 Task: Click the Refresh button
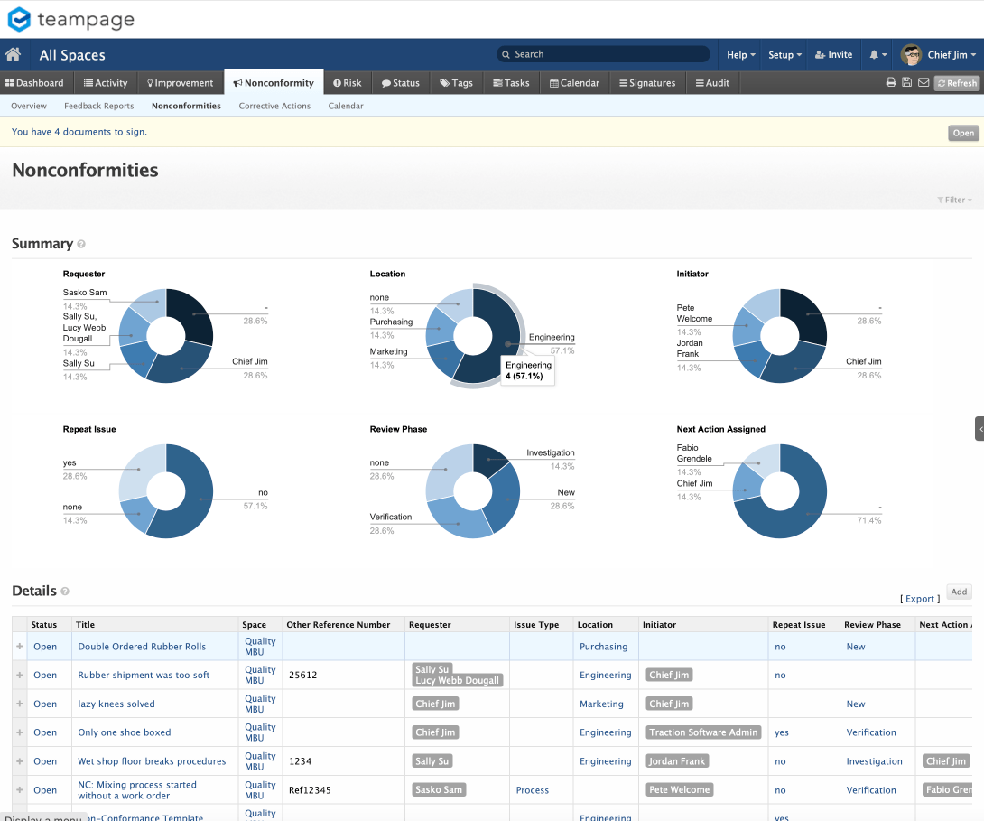pyautogui.click(x=957, y=83)
